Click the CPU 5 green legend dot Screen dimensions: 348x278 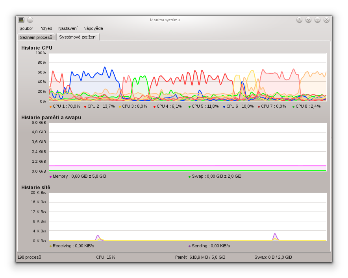click(189, 107)
